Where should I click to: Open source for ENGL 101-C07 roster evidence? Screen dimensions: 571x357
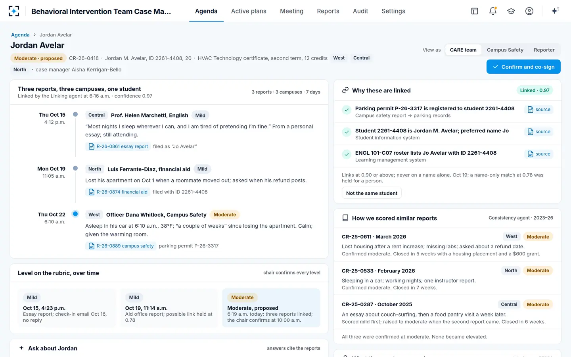click(539, 154)
